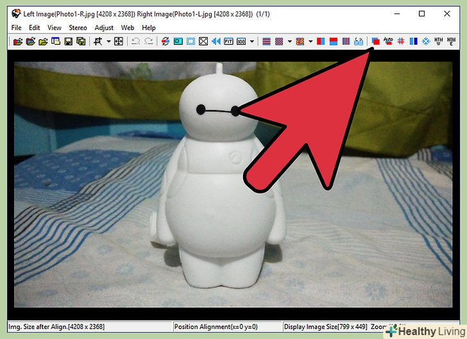Image resolution: width=467 pixels, height=339 pixels.
Task: Click the HTM W icon
Action: click(x=438, y=42)
